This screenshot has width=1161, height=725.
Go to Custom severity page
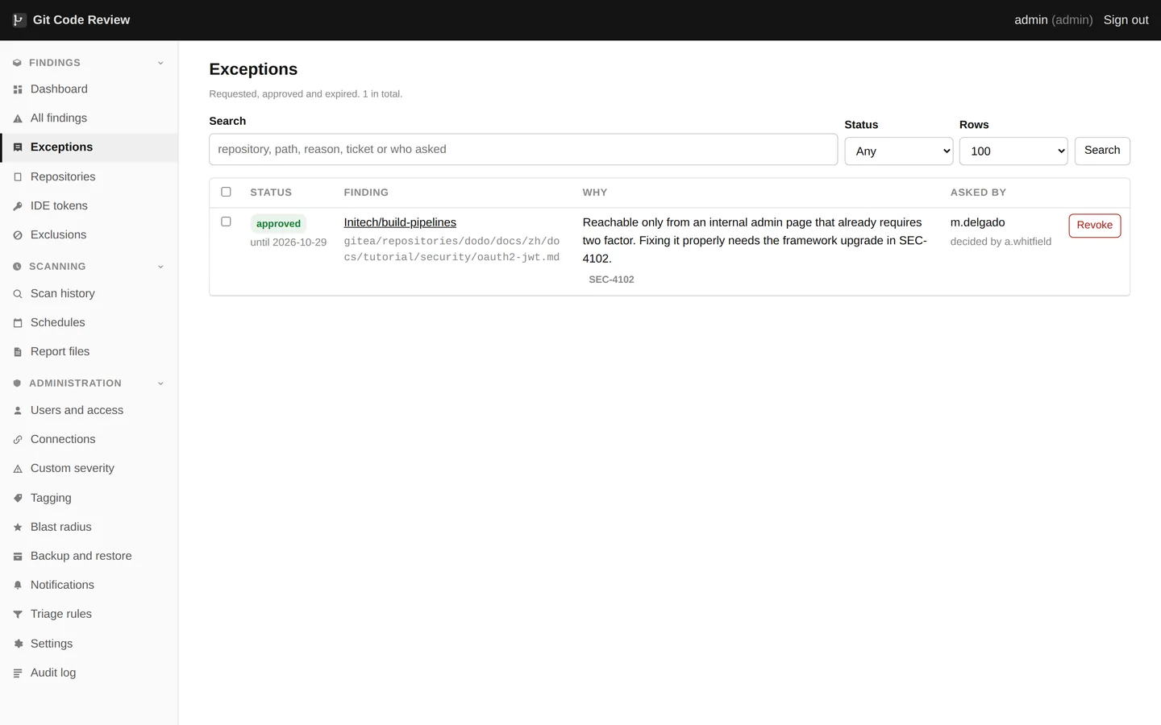(x=89, y=469)
